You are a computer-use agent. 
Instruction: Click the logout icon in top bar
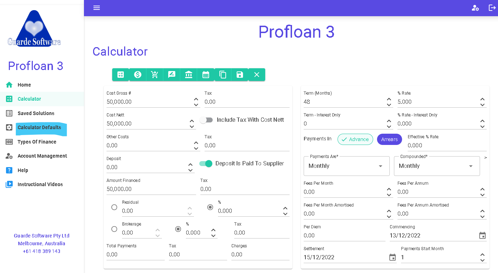492,8
